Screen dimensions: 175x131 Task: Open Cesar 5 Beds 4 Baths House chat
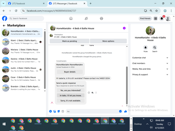[x=22, y=79]
